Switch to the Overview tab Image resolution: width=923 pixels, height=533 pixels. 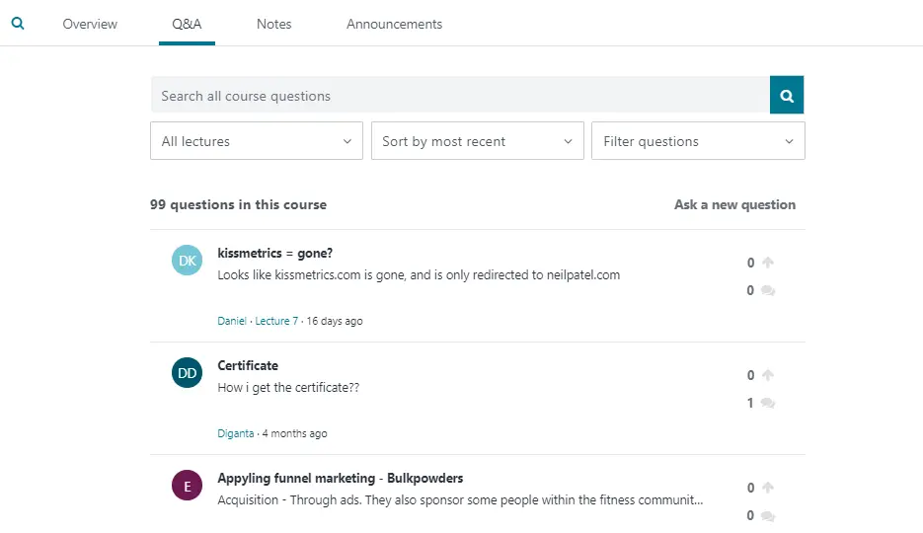coord(90,24)
